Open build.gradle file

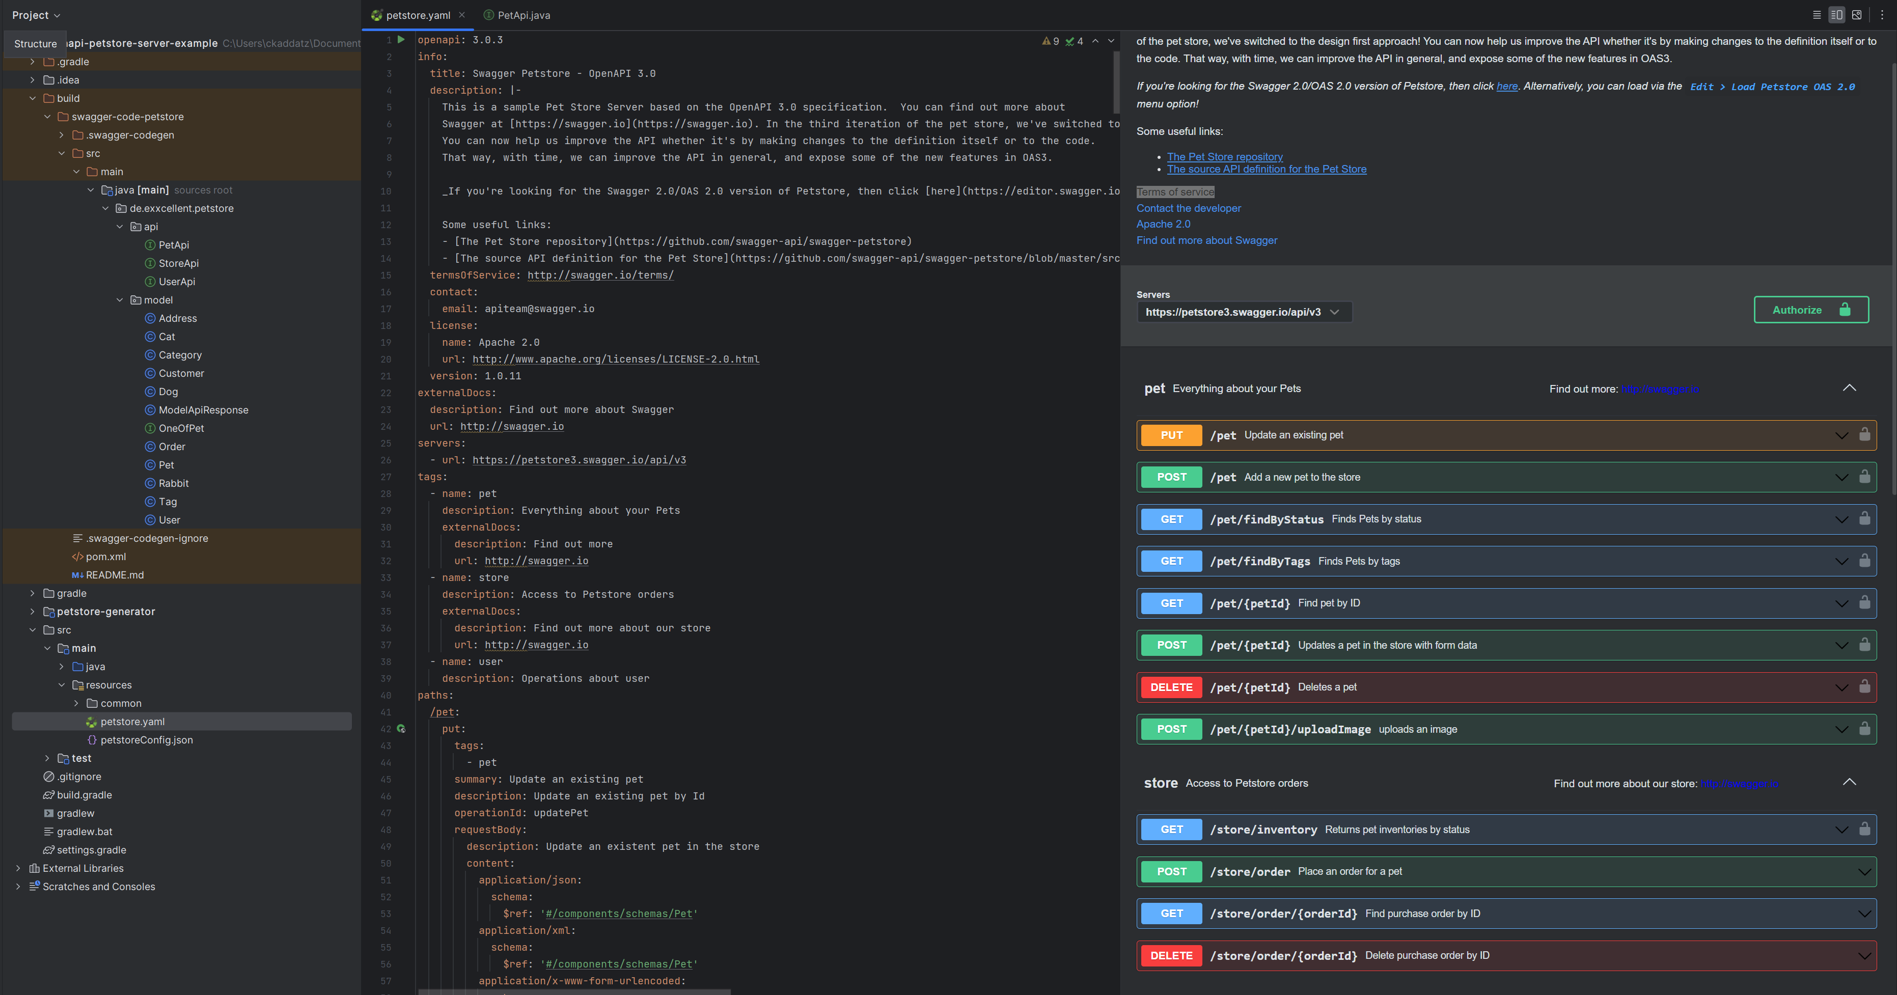point(84,795)
